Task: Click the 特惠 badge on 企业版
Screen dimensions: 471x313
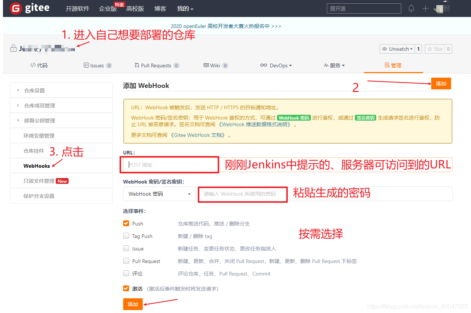Action: 119,4
